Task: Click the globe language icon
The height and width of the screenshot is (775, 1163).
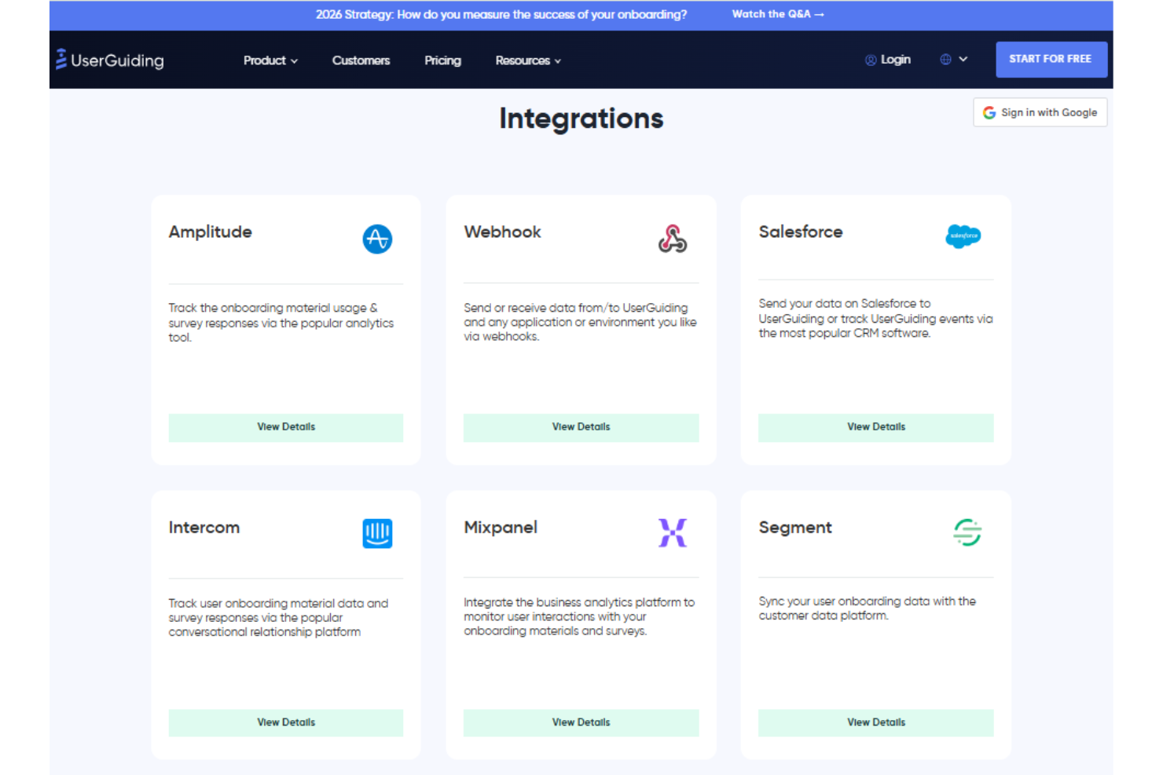Action: (x=945, y=60)
